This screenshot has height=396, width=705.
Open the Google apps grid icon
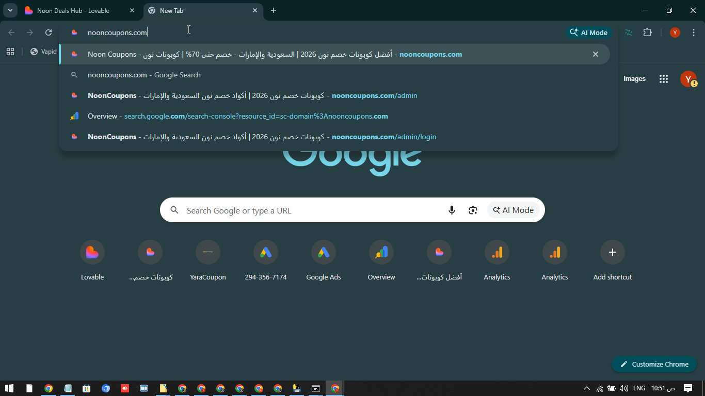(x=664, y=79)
